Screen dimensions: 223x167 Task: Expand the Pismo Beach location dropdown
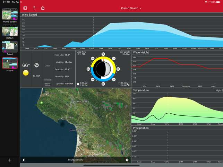coord(131,8)
